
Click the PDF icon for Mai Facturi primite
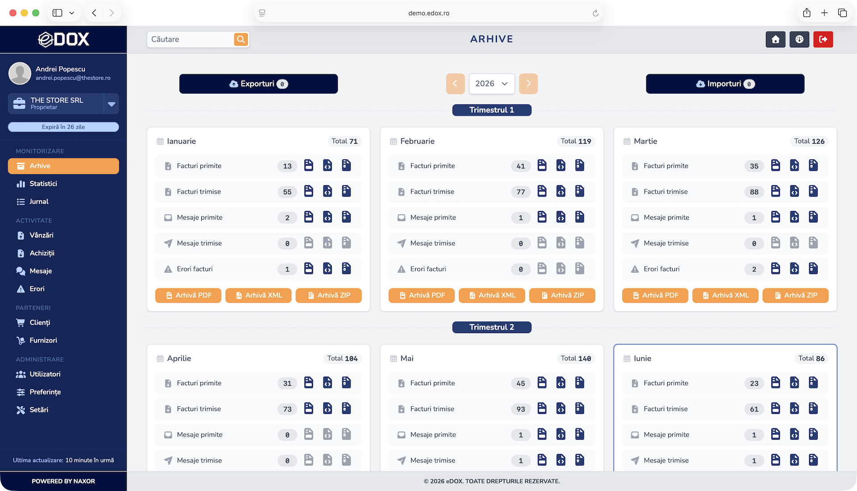(542, 383)
